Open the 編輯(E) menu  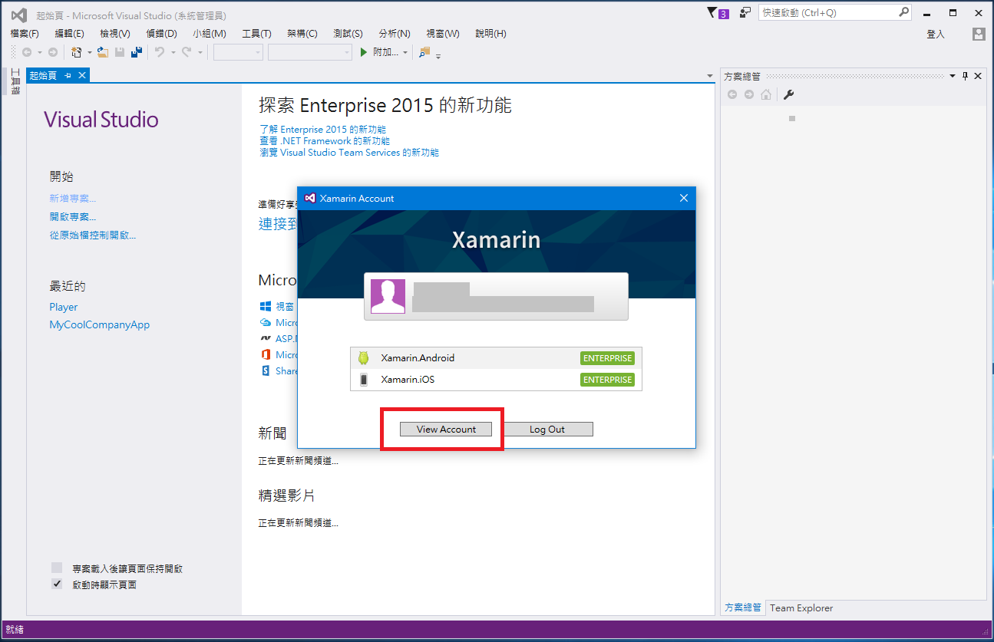pos(70,34)
